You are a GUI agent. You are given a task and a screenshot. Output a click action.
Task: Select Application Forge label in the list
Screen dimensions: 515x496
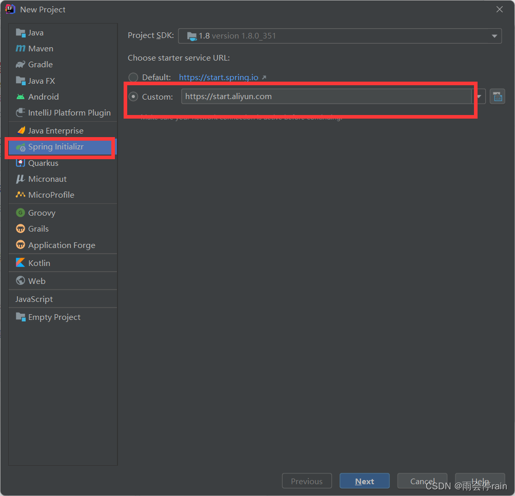pos(62,245)
